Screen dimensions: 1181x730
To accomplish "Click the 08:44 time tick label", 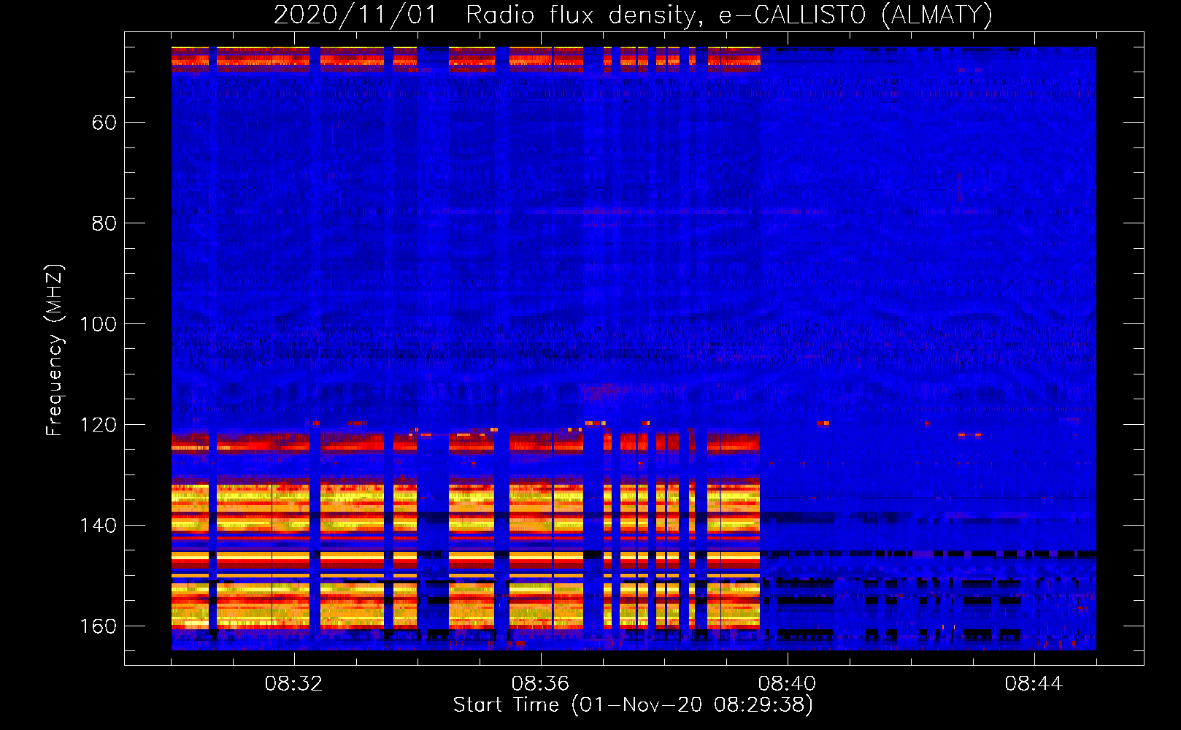I will (x=1034, y=684).
